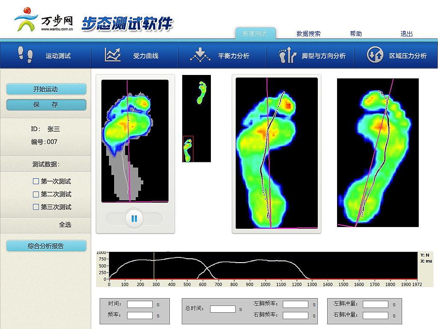The image size is (438, 329).
Task: Check the 第三次测试 checkbox
Action: click(x=36, y=207)
